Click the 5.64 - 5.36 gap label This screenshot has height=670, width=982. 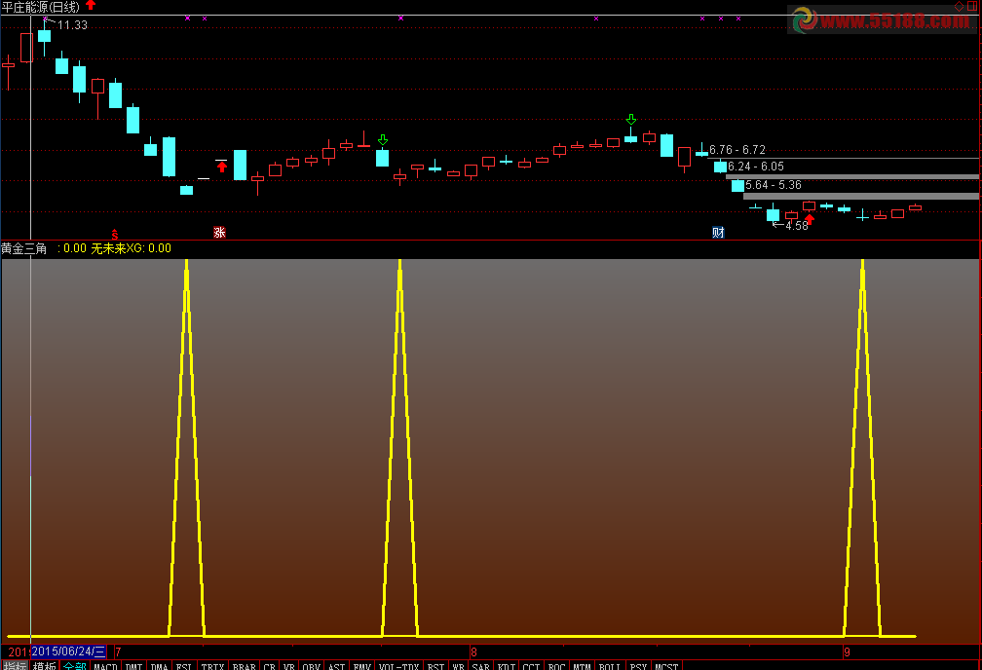[774, 185]
